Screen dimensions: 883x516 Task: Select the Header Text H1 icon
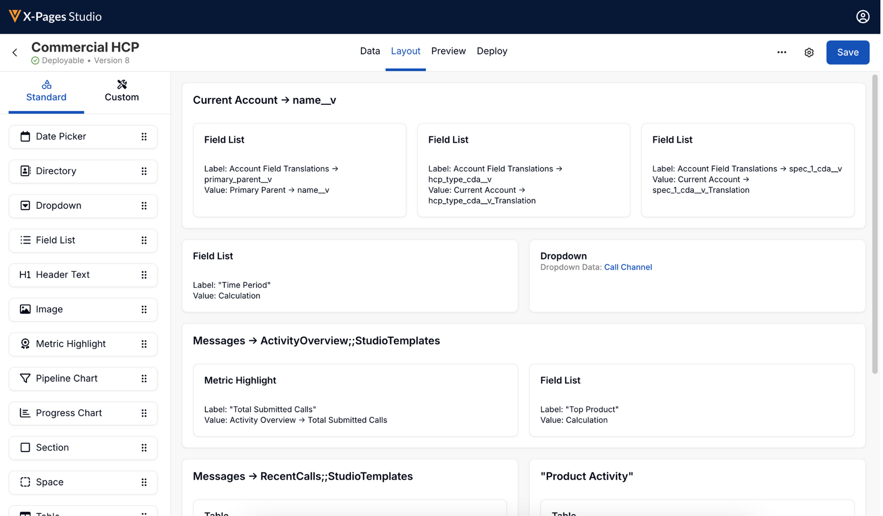[x=25, y=275]
